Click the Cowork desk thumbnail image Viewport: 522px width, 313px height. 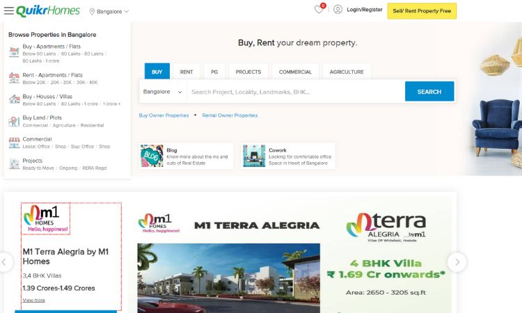point(254,156)
